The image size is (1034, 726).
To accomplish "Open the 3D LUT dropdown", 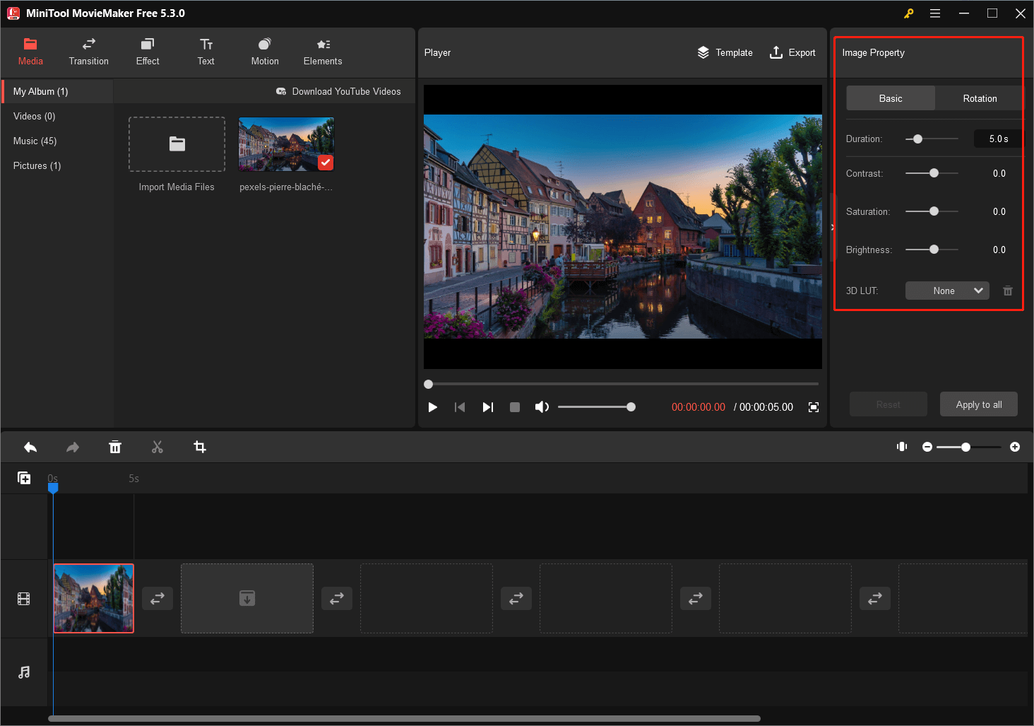I will [x=947, y=291].
